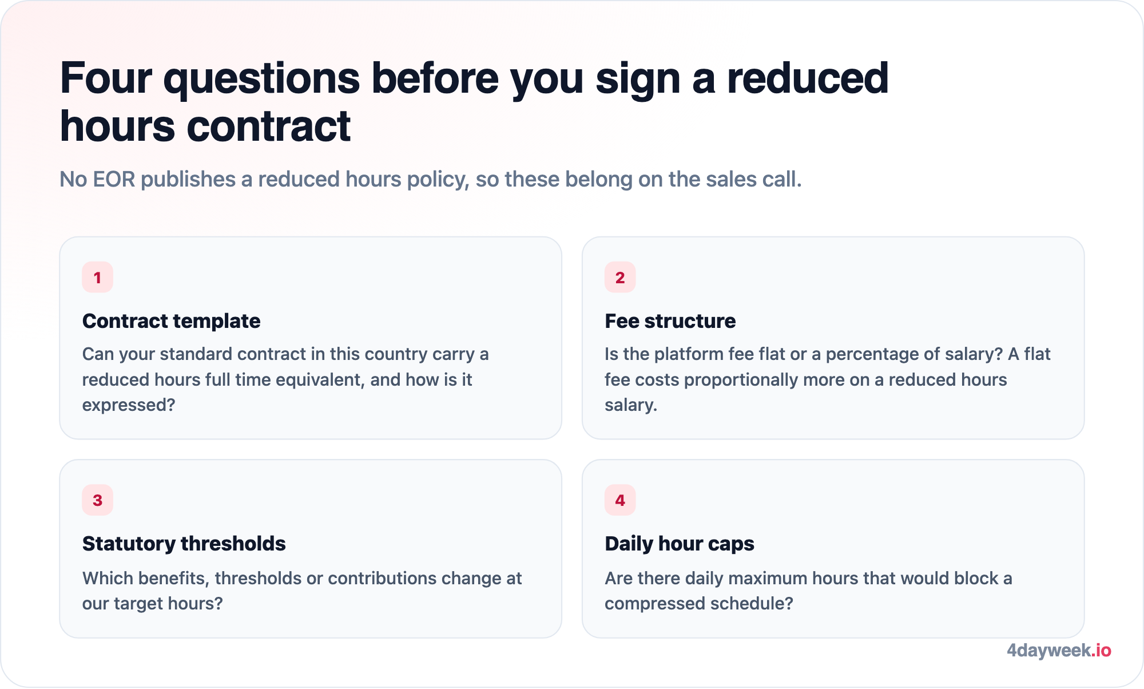The height and width of the screenshot is (689, 1144).
Task: Select the Statutory thresholds heading
Action: [184, 544]
